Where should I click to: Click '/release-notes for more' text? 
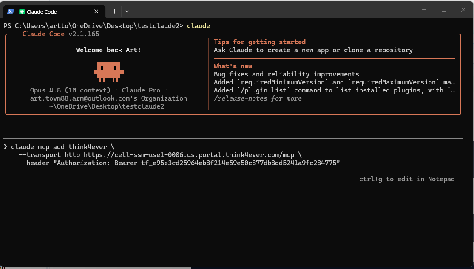(x=258, y=98)
